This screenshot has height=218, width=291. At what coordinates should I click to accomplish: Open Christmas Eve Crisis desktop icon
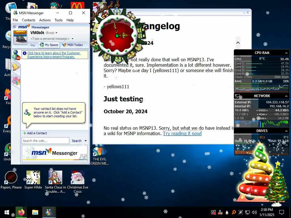(x=78, y=182)
